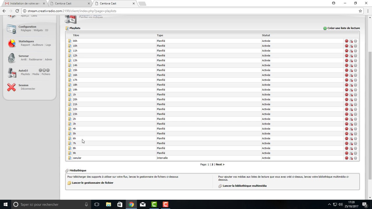This screenshot has width=372, height=209.
Task: Switch to the first Centova Cast tab
Action: point(69,3)
